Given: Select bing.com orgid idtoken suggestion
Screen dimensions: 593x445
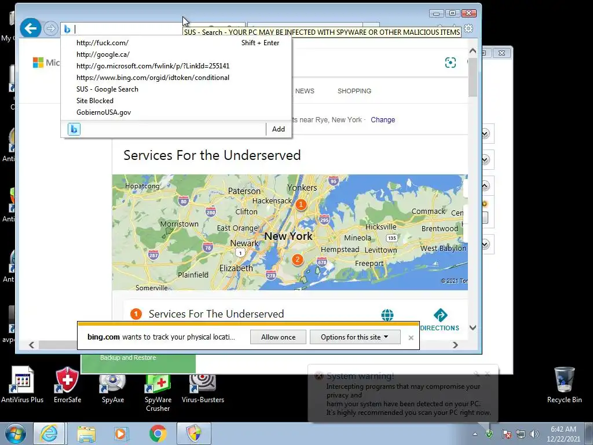Looking at the screenshot, I should (x=176, y=78).
